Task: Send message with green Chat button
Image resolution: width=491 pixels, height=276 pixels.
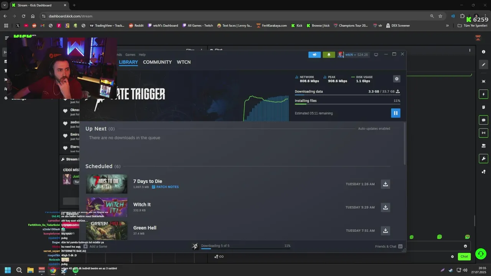Action: tap(464, 256)
